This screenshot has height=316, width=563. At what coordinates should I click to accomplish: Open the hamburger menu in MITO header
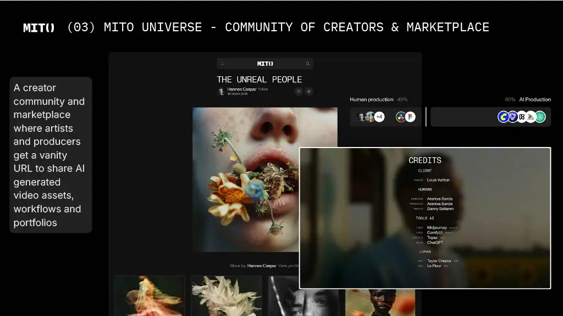223,64
